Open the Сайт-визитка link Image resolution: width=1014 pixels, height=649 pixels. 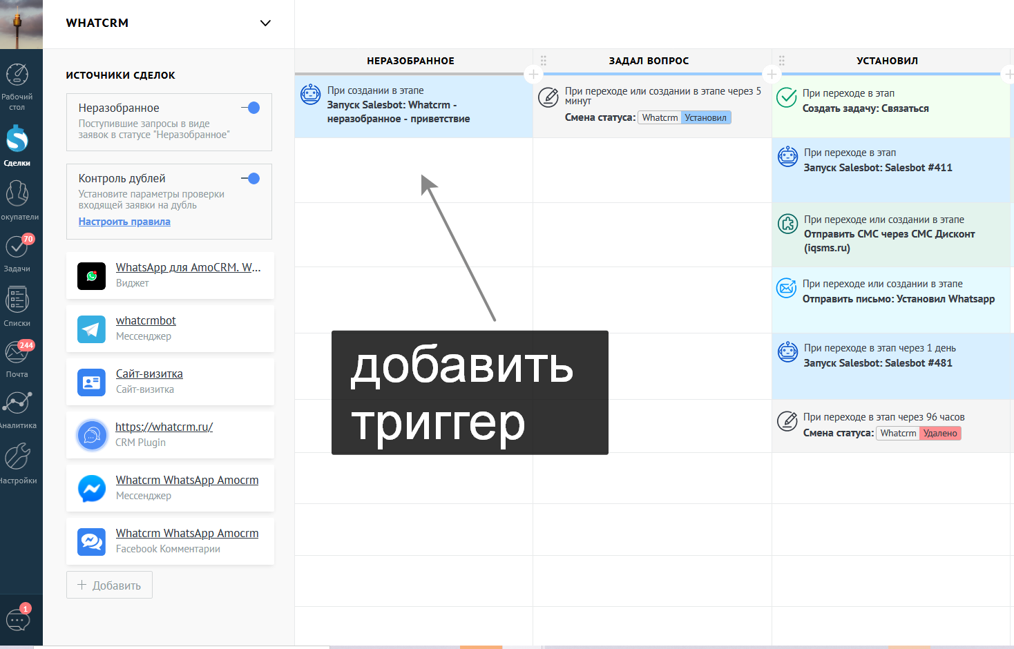click(x=149, y=374)
